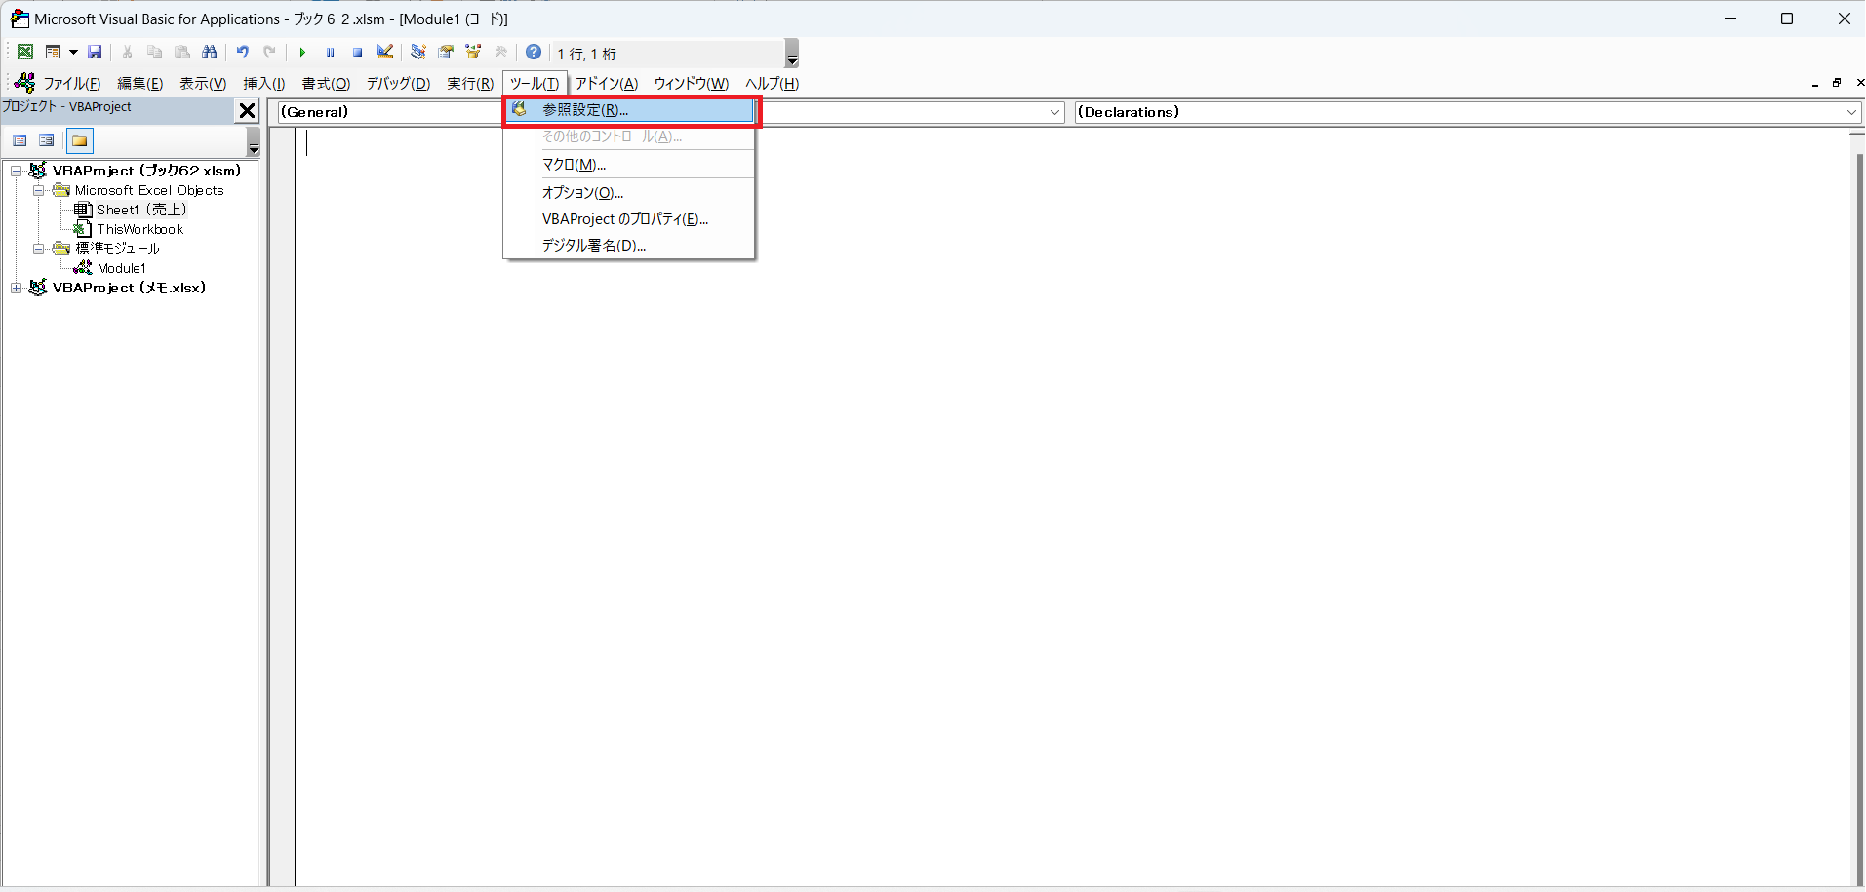Viewport: 1866px width, 892px height.
Task: Open the ファイル(F) menu
Action: click(72, 84)
